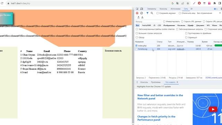This screenshot has width=222, height=125.
Task: Click the 'Фильтр' input field
Action: (x=148, y=22)
